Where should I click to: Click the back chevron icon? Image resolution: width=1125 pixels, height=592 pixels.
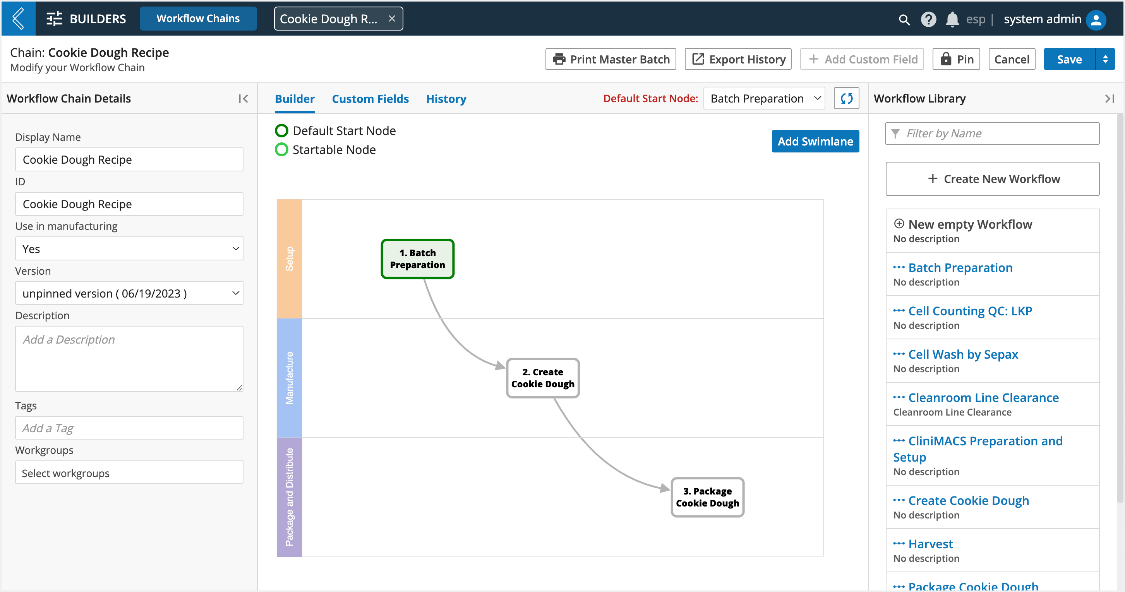(18, 18)
